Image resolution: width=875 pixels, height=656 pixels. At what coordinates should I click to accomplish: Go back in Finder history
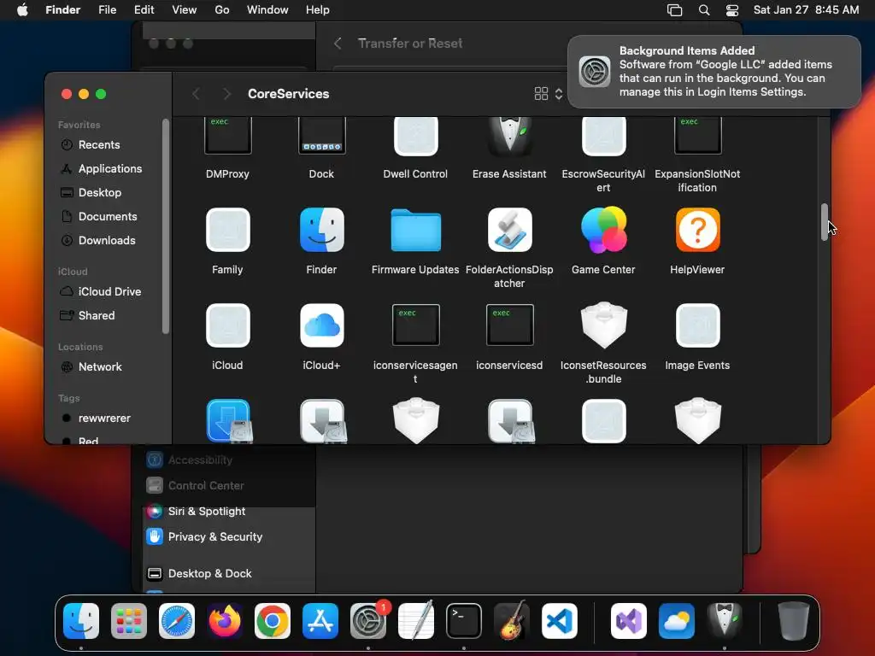tap(196, 94)
